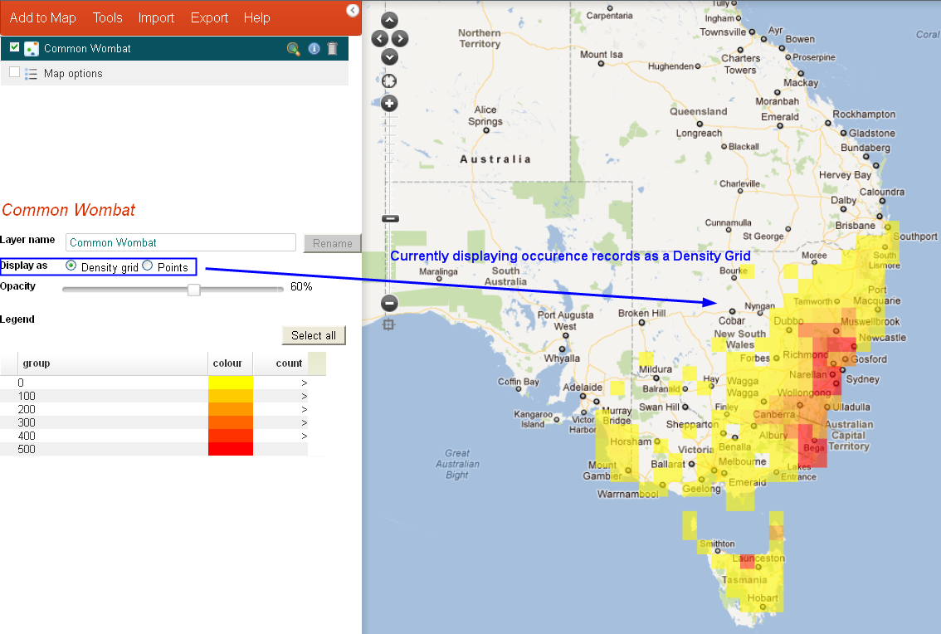Click the Layer name text field

point(181,242)
